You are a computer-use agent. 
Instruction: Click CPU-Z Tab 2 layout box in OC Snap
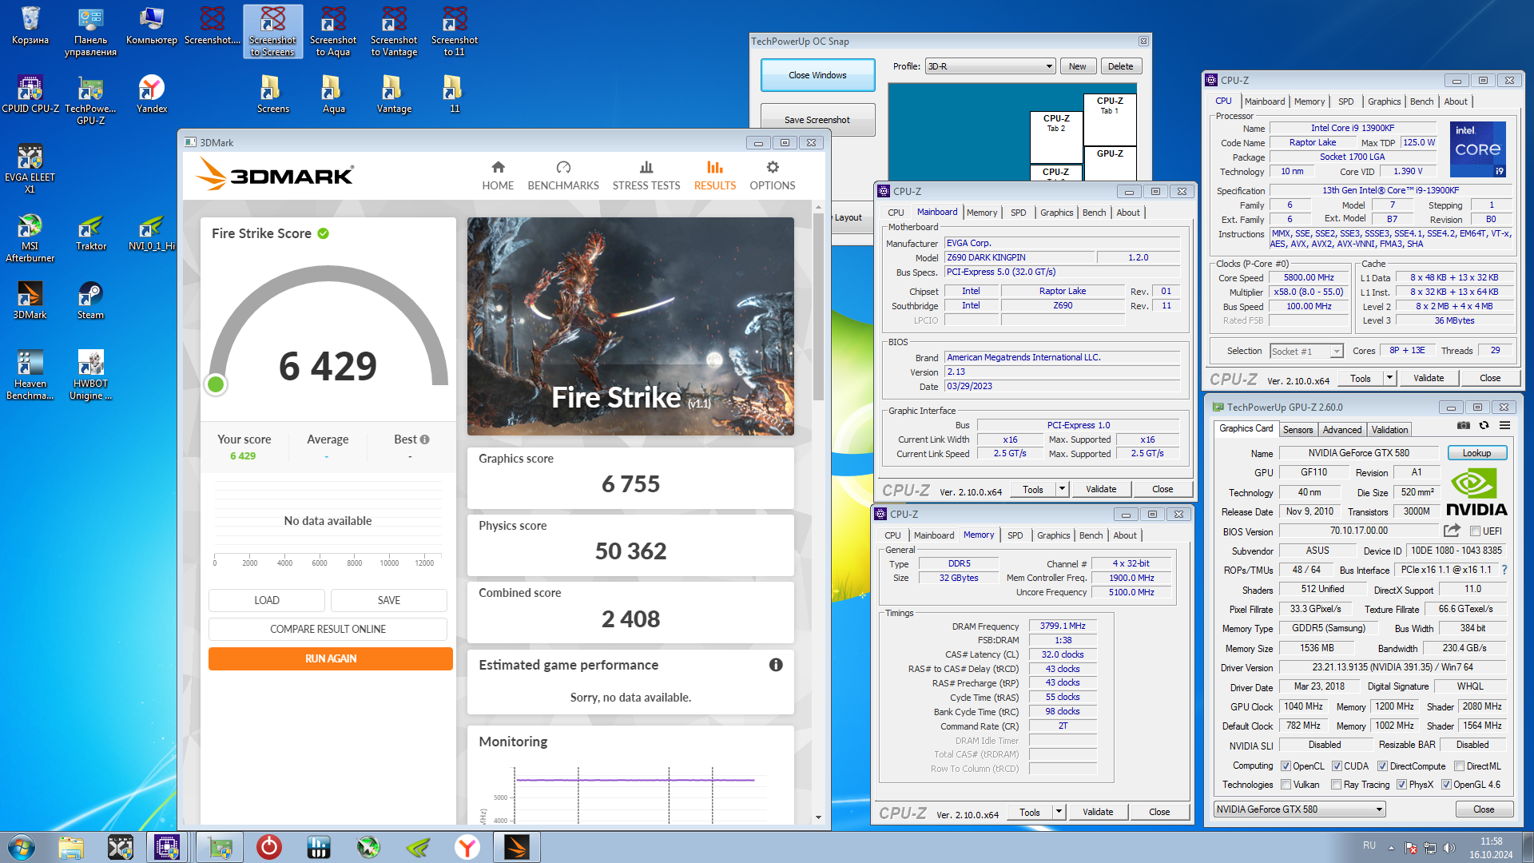(1056, 136)
